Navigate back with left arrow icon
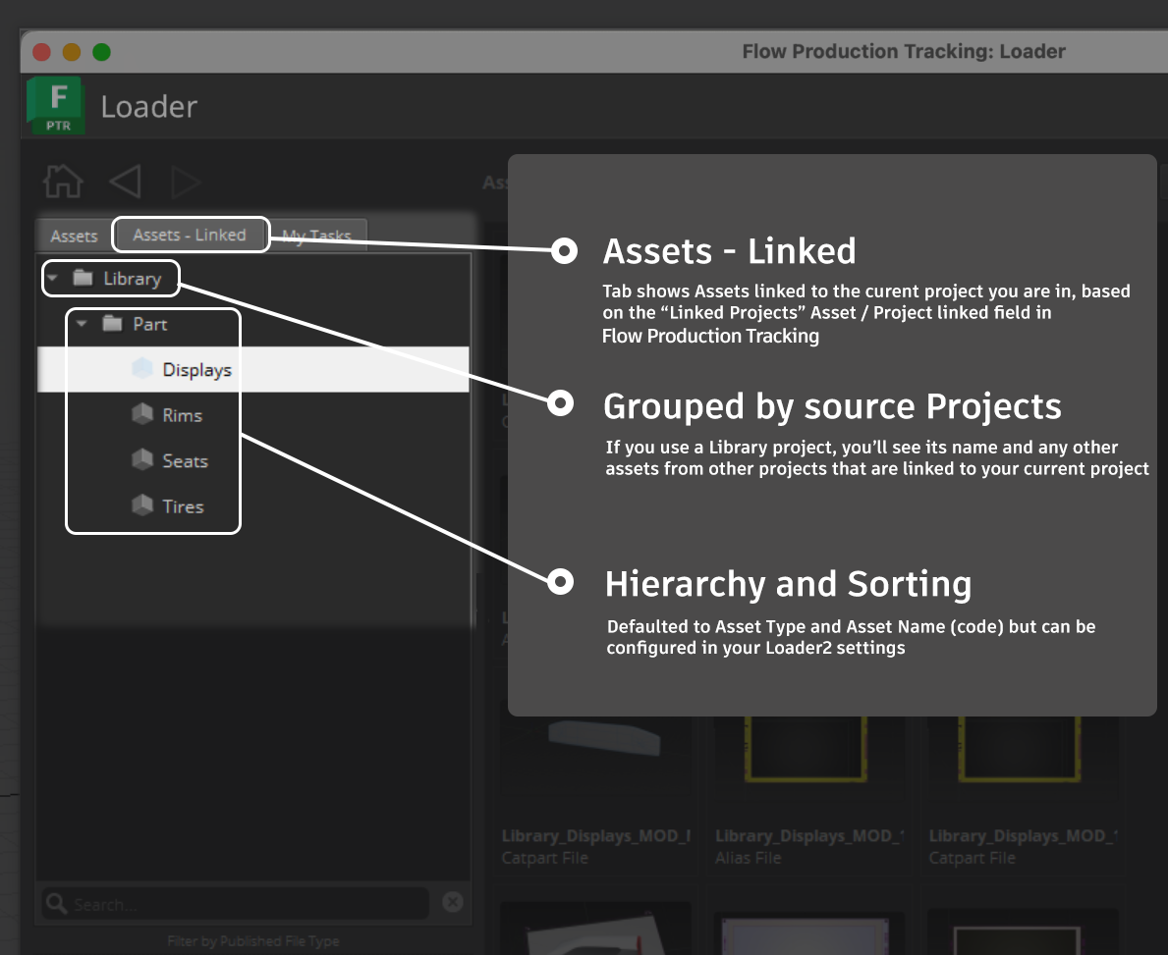Viewport: 1168px width, 955px height. click(125, 181)
